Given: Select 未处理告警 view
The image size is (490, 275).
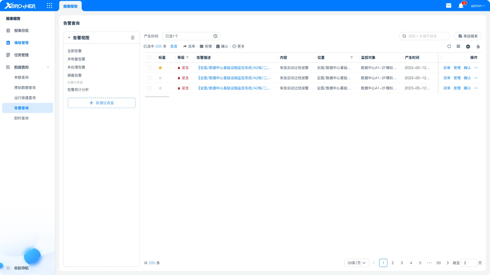Looking at the screenshot, I should [76, 67].
